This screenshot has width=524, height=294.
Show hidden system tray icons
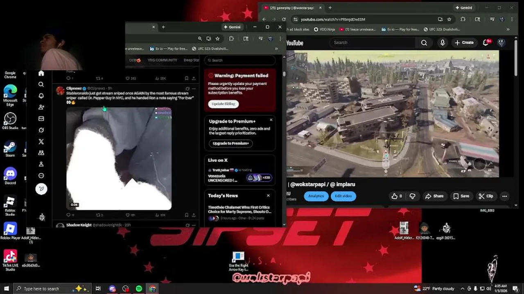coord(462,288)
